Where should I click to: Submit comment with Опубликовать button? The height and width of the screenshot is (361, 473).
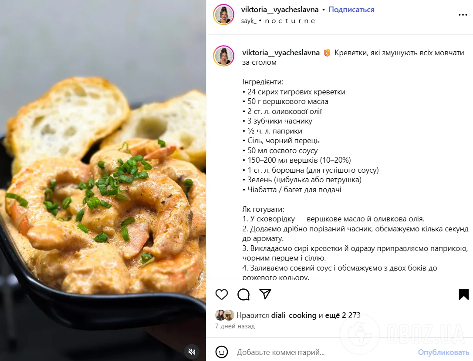click(x=443, y=352)
